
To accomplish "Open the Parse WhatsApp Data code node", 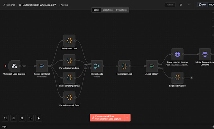I will tap(69, 78).
